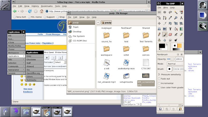
Task: Open Bookmarks menu in Firefox
Action: [x=47, y=6]
